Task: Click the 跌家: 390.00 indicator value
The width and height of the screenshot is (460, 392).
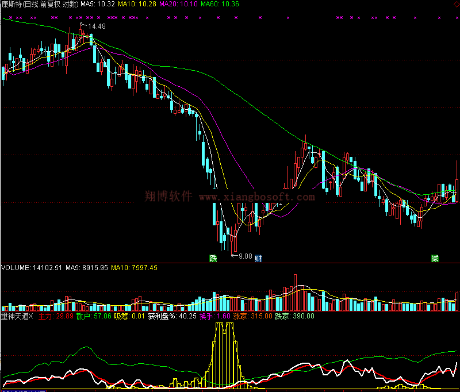Action: pyautogui.click(x=294, y=316)
